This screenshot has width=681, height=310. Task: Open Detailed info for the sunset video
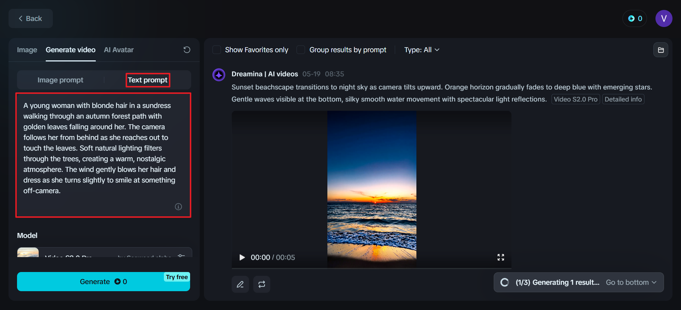(x=623, y=99)
